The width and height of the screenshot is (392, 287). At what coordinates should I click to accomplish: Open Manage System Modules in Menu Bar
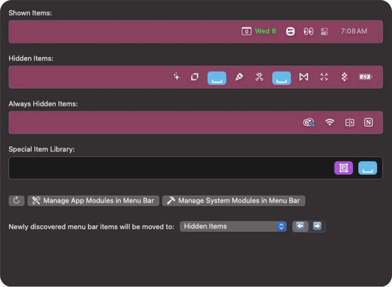coord(234,200)
